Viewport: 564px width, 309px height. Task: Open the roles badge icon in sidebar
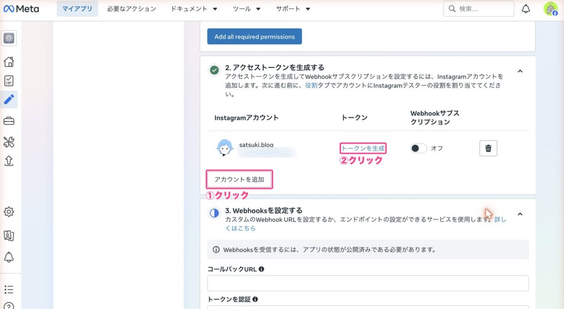point(9,235)
